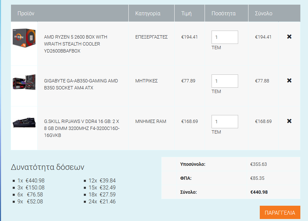Remove Gigabyte GA-AB350 motherboard from cart
Viewport: 308px width, 221px height.
tap(289, 80)
